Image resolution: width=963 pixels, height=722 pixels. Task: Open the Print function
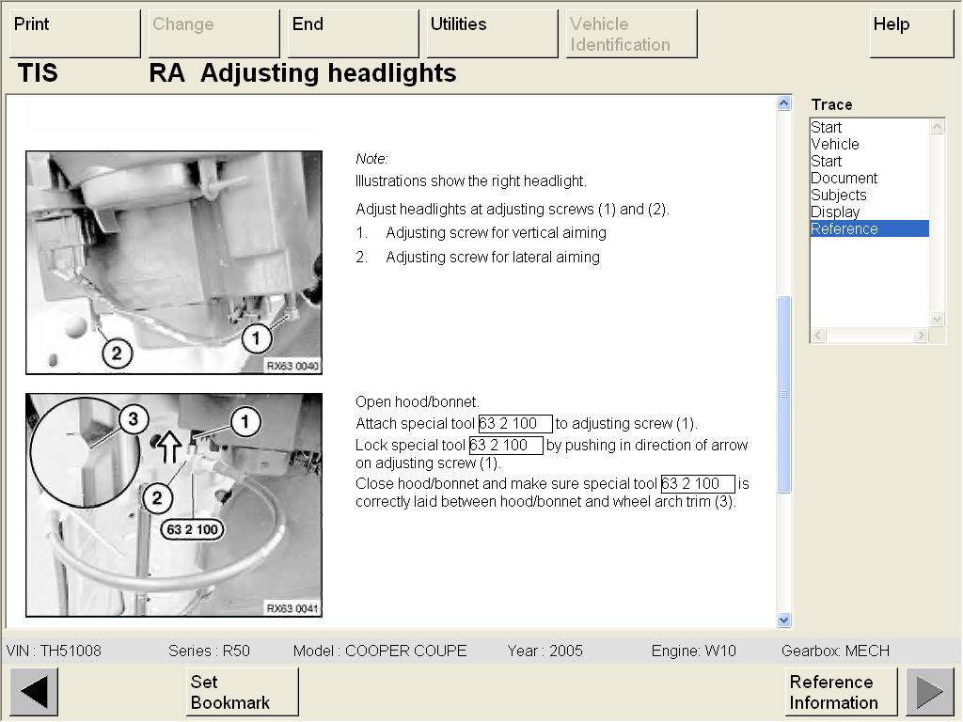[x=75, y=34]
